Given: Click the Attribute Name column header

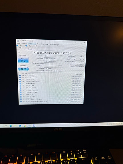Looking at the screenshot, I should coord(29,74).
